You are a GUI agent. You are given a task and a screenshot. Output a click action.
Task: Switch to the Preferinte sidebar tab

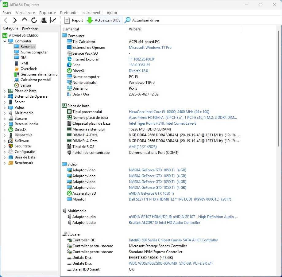pos(30,29)
